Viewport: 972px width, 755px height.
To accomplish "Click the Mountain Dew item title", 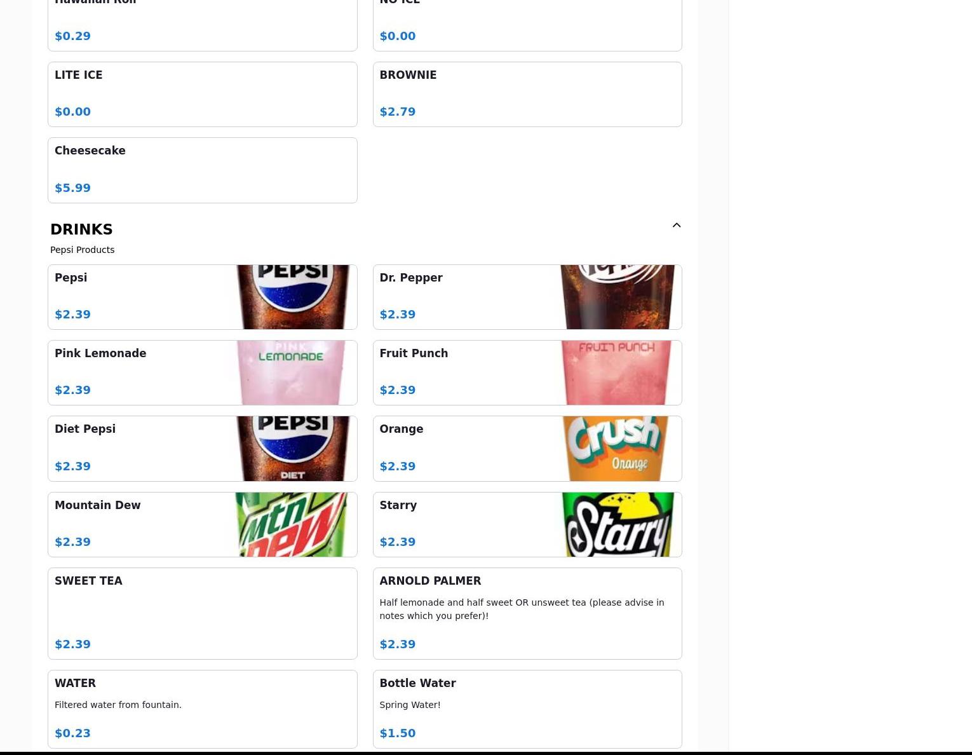I will [98, 505].
